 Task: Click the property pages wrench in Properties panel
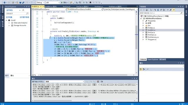(x=148, y=69)
